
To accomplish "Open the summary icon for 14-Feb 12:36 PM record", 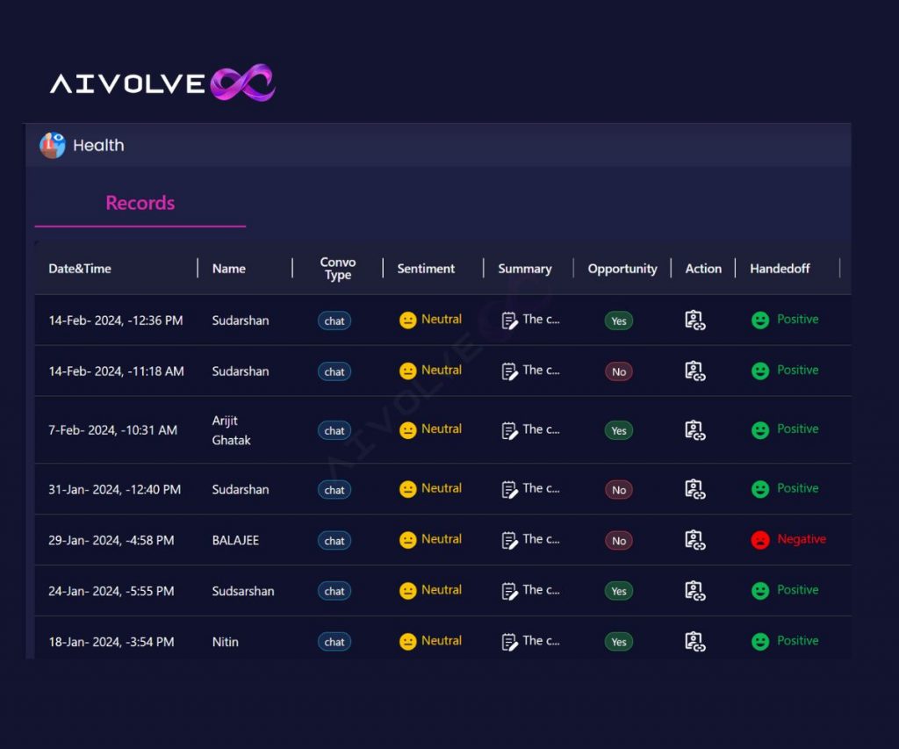I will pyautogui.click(x=509, y=320).
